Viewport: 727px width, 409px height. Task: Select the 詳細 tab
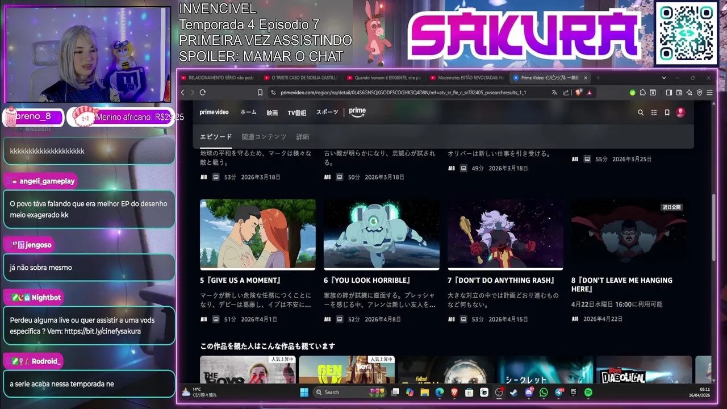[x=302, y=137]
